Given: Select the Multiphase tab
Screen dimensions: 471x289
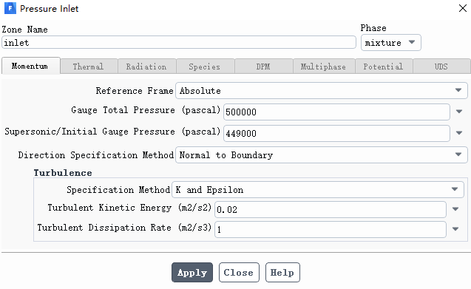Looking at the screenshot, I should coord(324,67).
